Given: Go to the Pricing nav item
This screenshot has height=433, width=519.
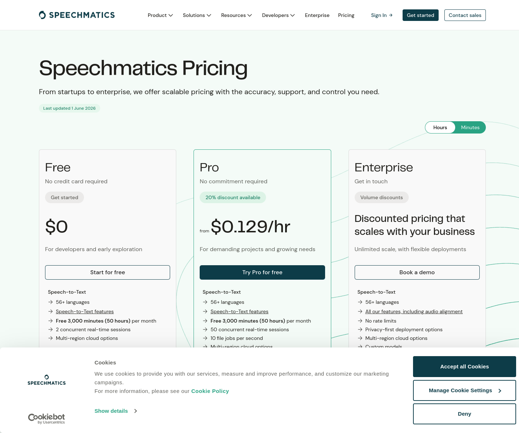Looking at the screenshot, I should 346,15.
